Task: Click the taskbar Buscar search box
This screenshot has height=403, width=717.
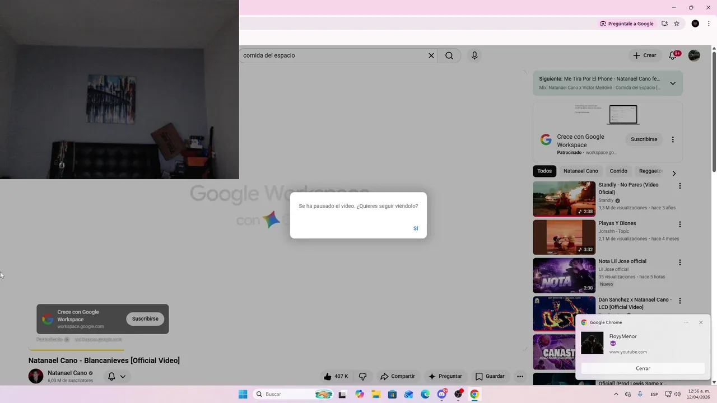Action: [x=294, y=394]
